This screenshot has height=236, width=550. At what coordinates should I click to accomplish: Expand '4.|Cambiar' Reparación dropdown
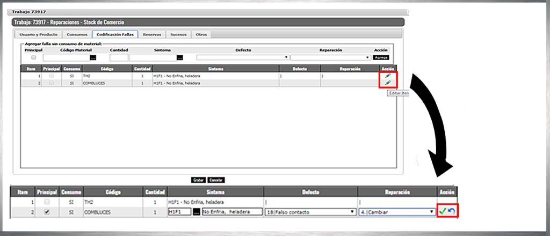396,212
